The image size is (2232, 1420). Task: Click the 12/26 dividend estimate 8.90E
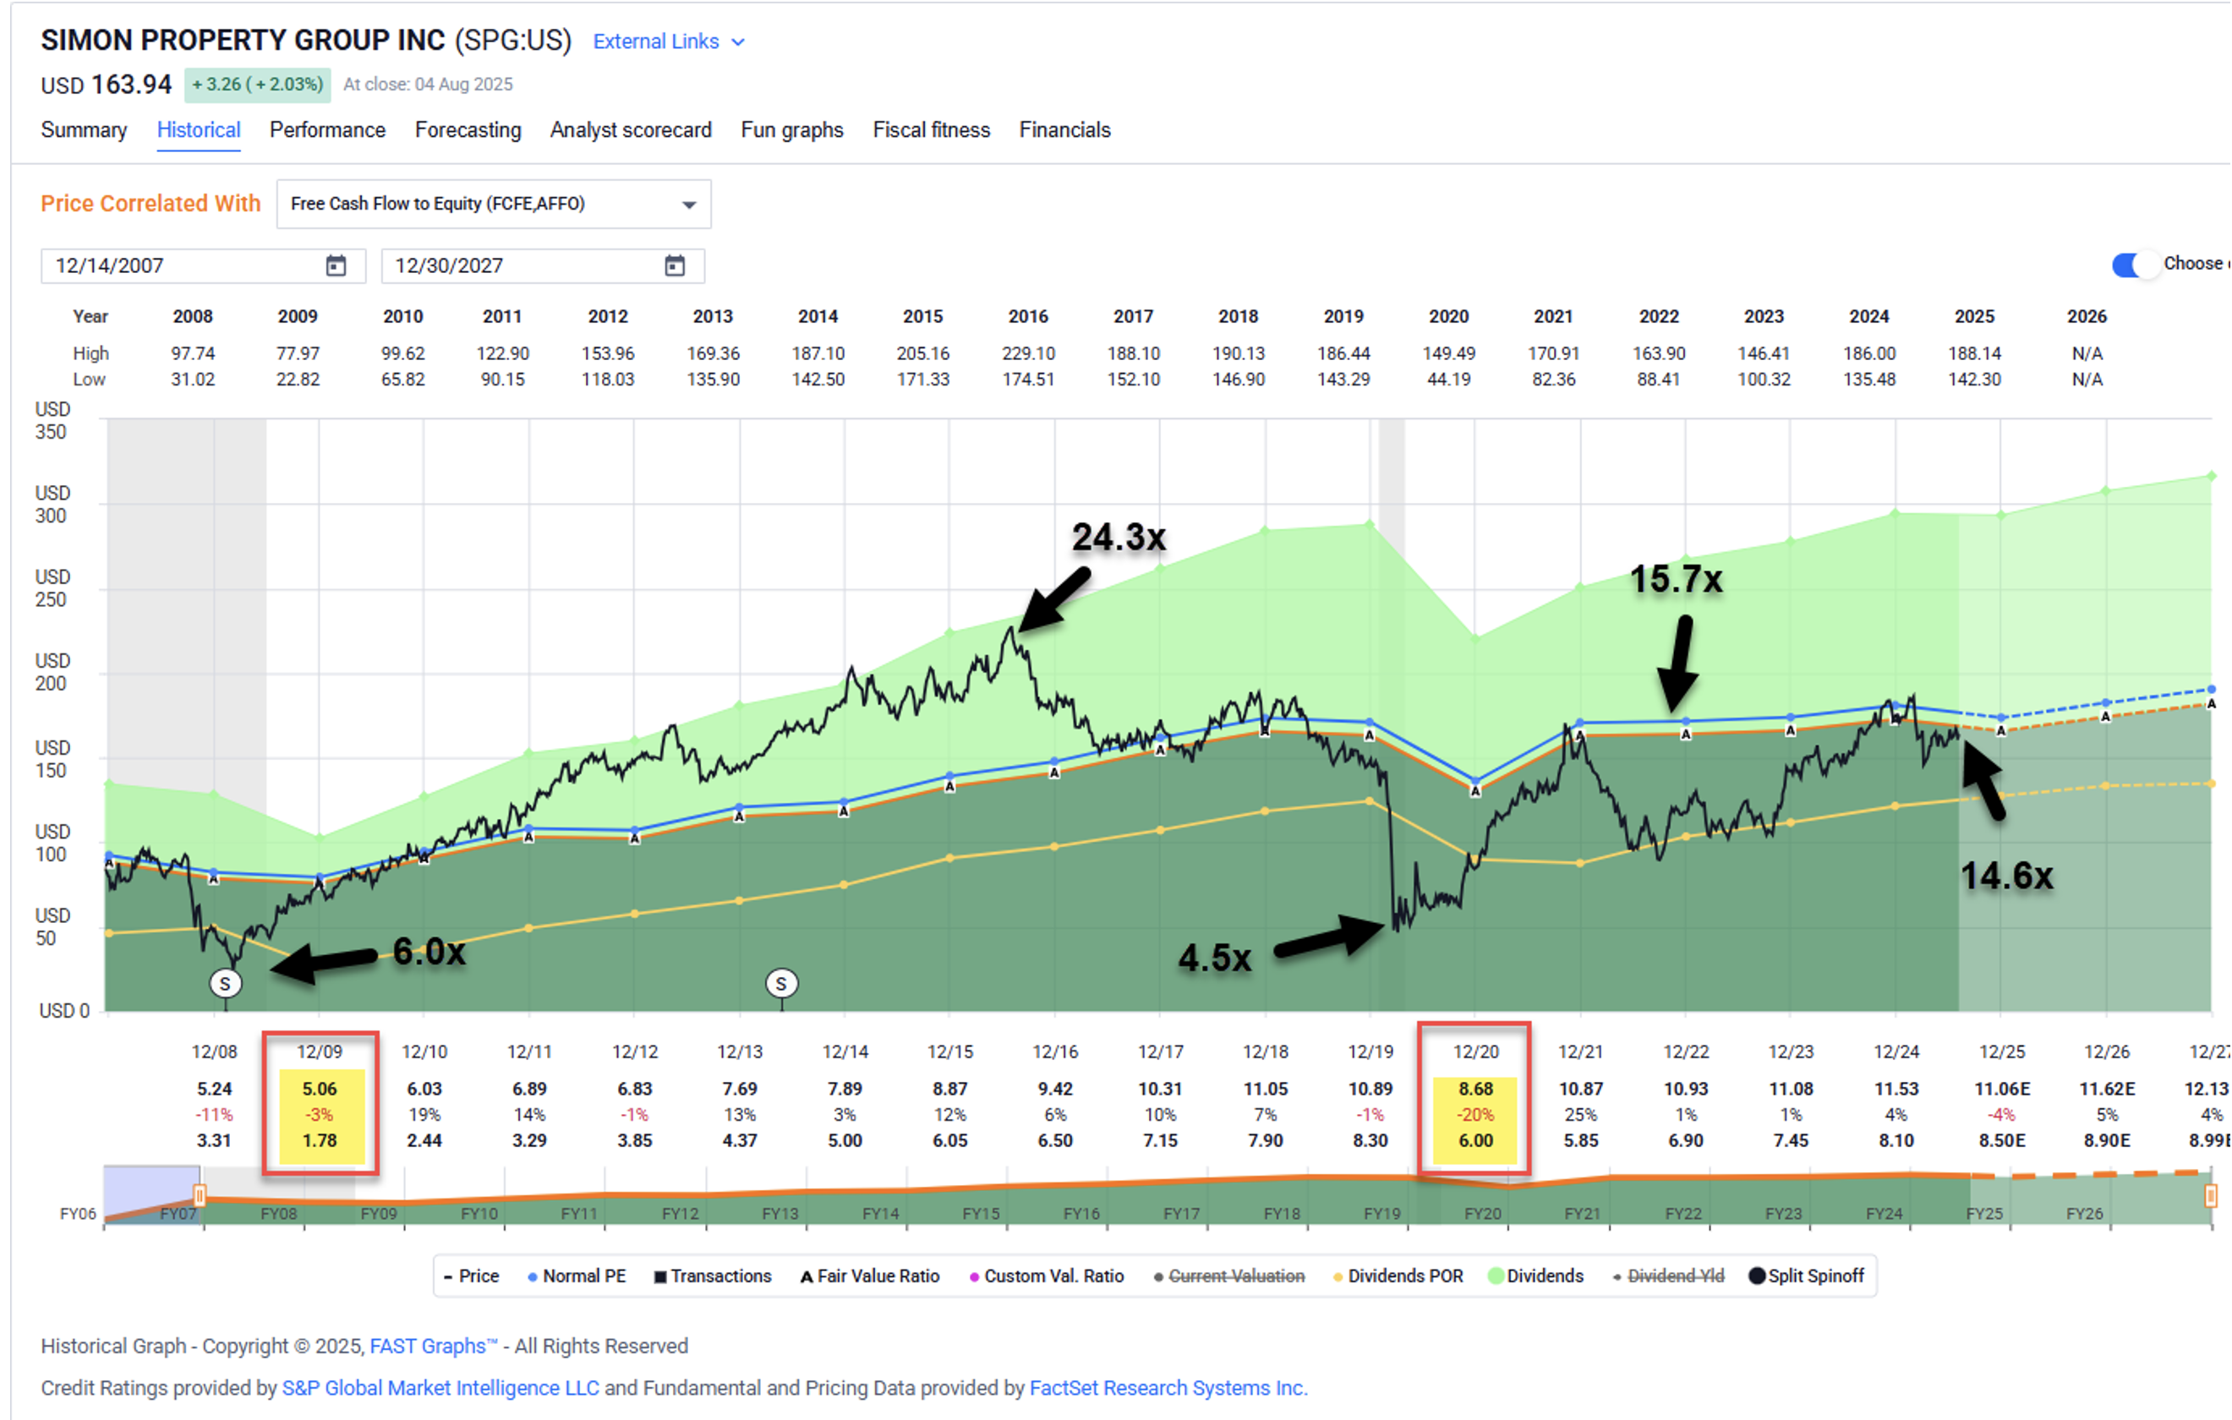tap(2107, 1141)
